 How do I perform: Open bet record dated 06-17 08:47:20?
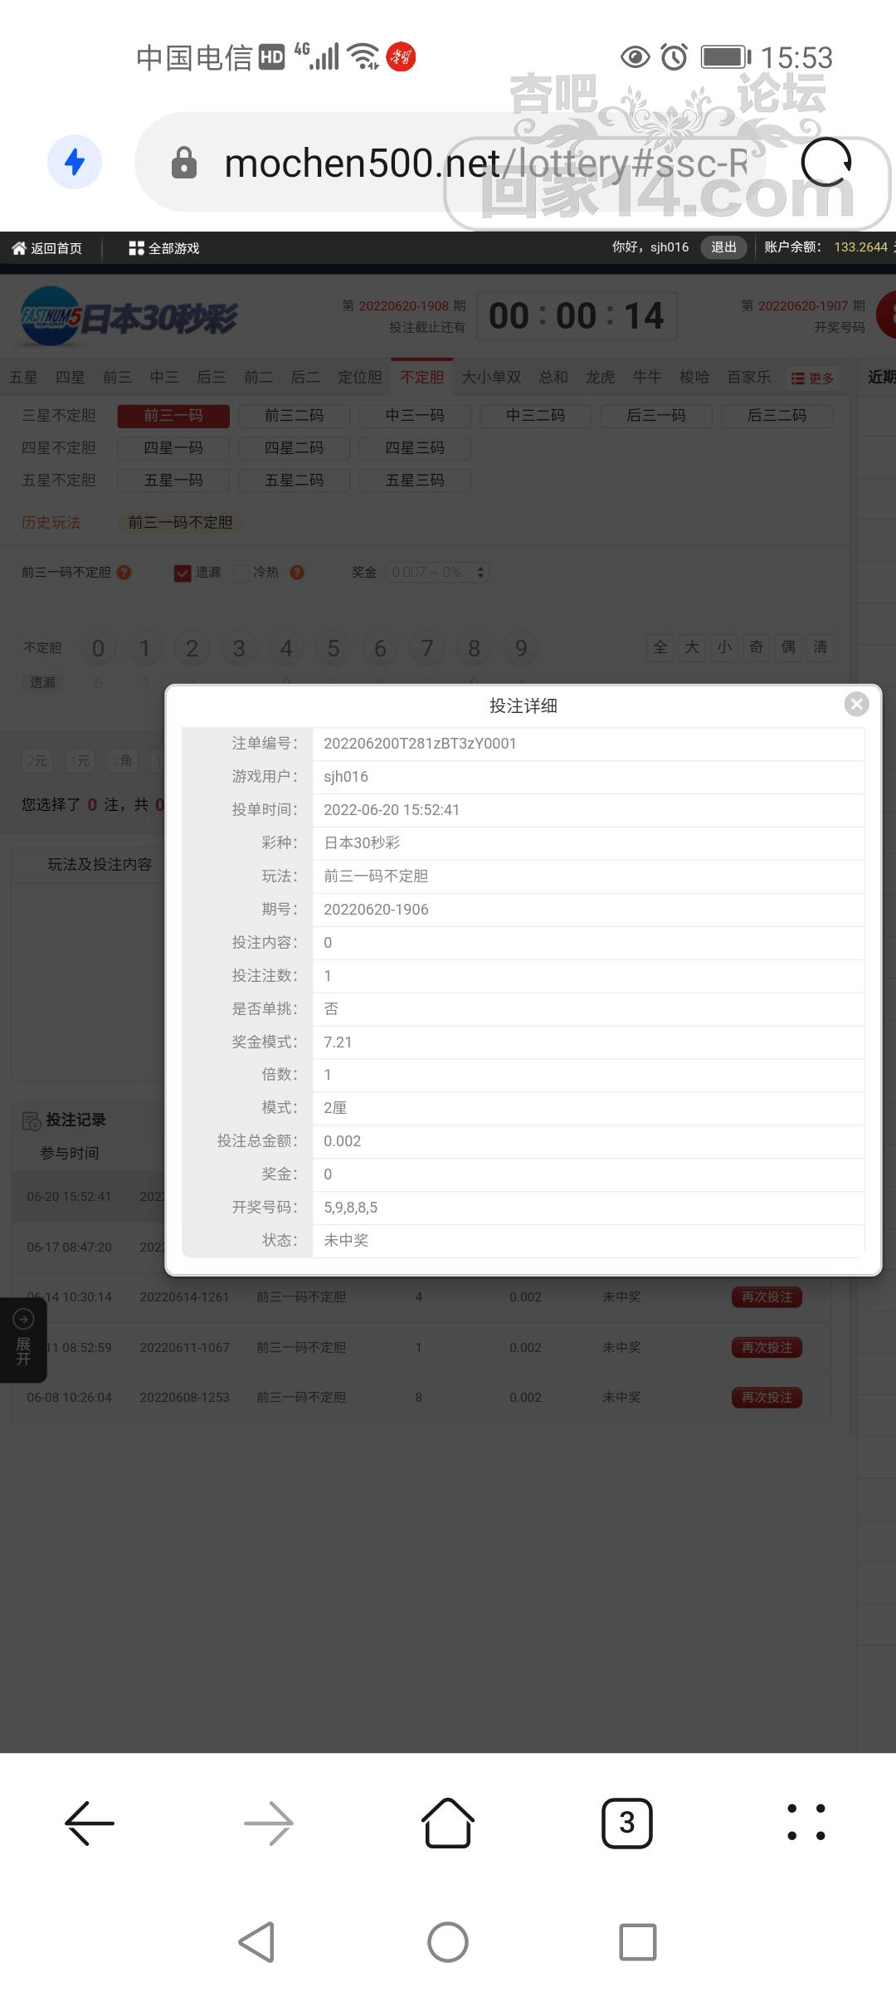point(69,1247)
